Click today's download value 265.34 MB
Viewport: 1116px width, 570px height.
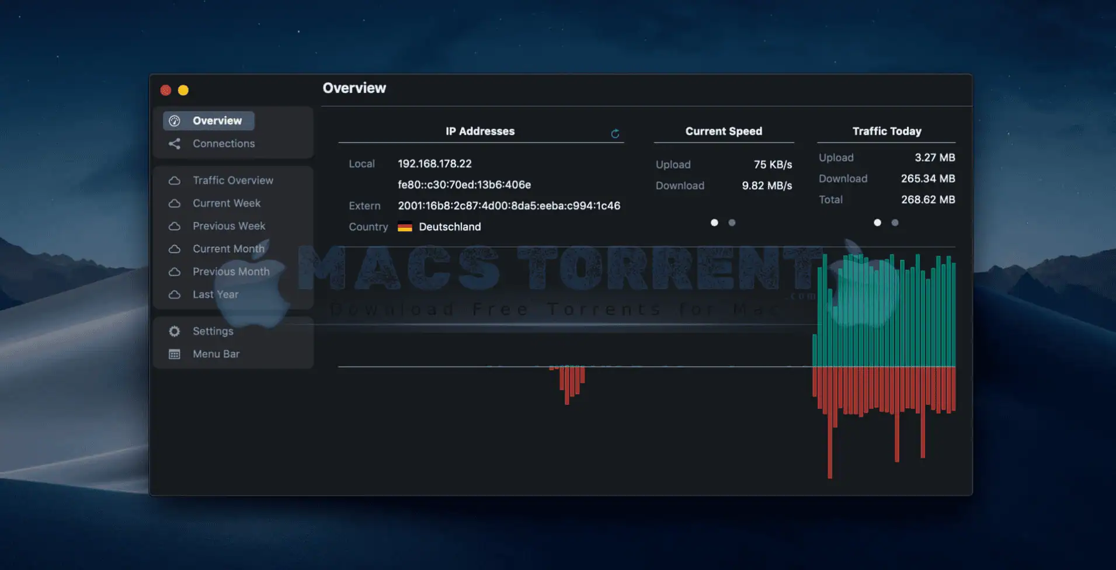(x=928, y=179)
